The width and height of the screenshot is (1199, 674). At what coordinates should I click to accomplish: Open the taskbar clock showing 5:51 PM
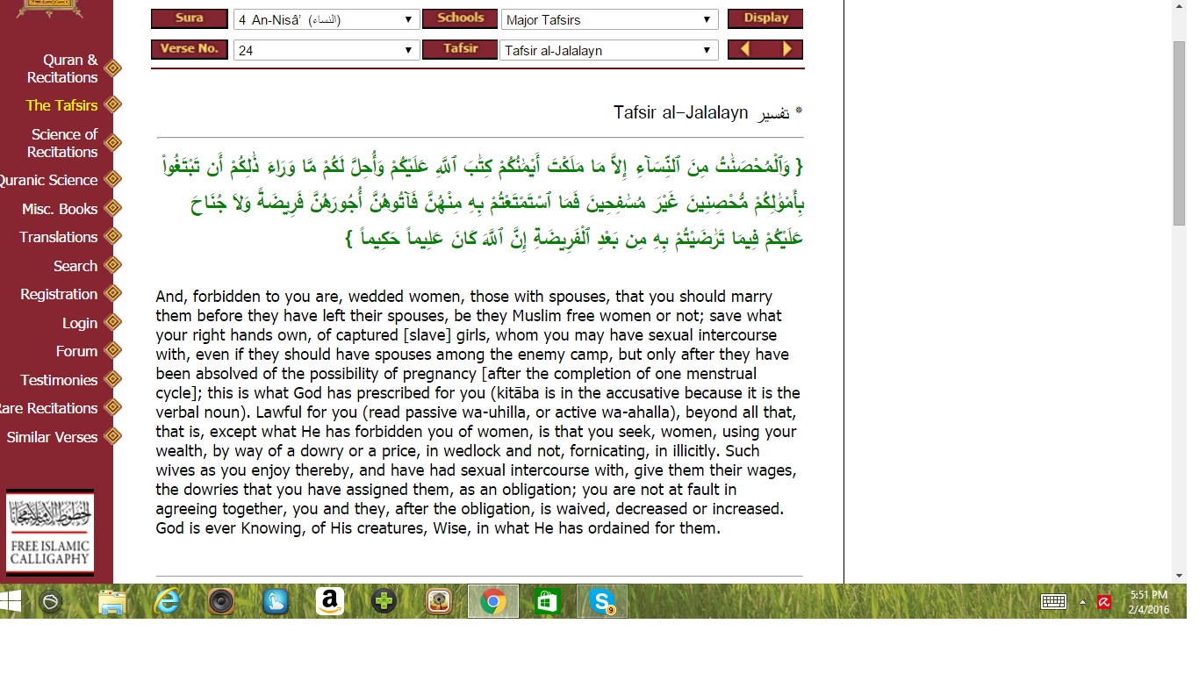[x=1149, y=601]
